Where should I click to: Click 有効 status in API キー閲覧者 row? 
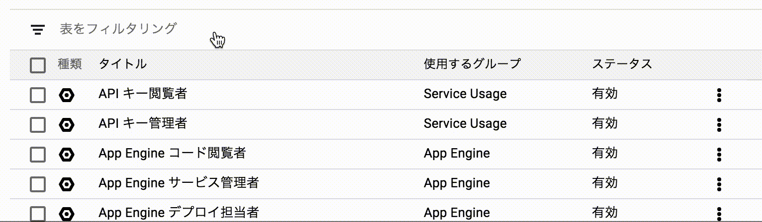[x=605, y=94]
